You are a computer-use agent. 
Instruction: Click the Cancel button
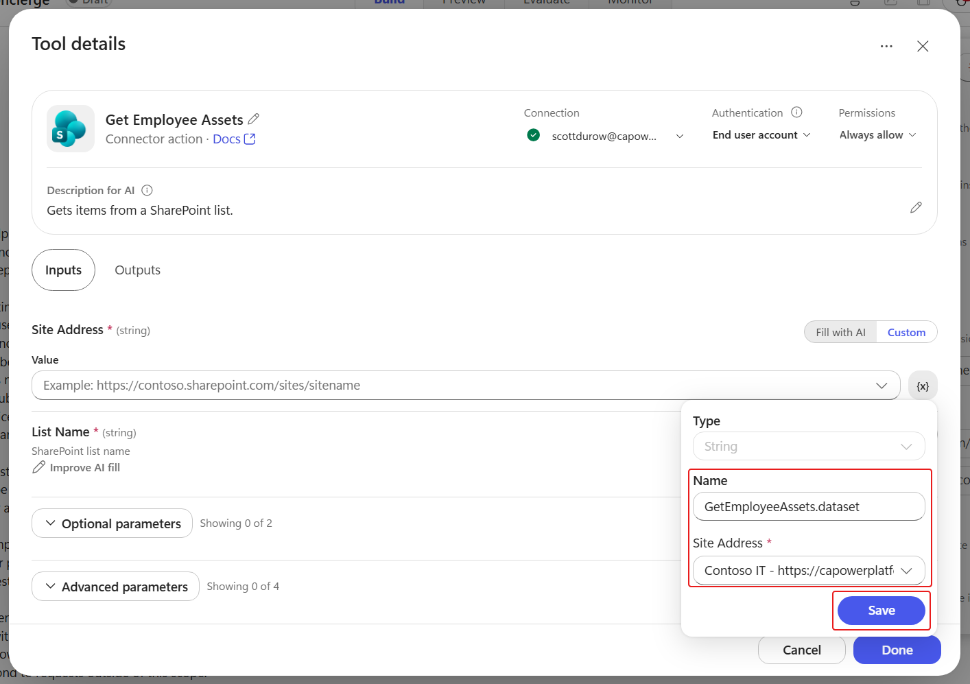coord(801,650)
